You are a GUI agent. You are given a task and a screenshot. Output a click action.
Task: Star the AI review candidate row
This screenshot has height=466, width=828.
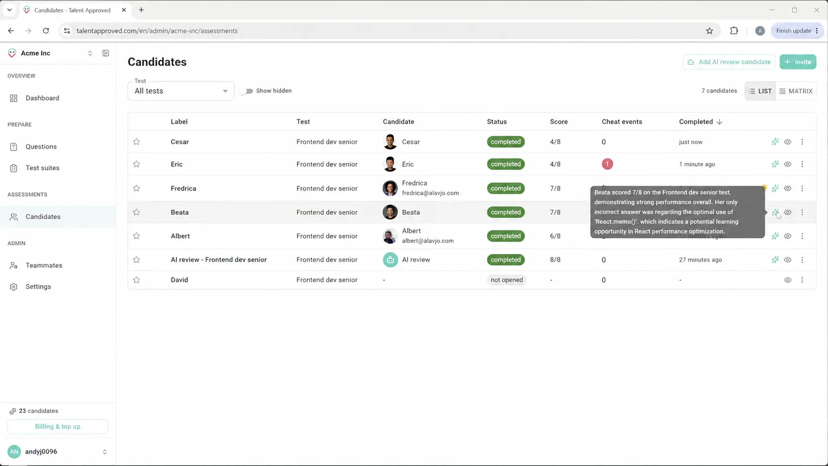pyautogui.click(x=137, y=259)
